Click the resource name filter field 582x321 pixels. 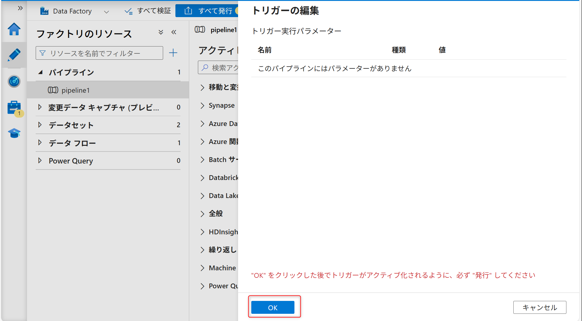(99, 53)
